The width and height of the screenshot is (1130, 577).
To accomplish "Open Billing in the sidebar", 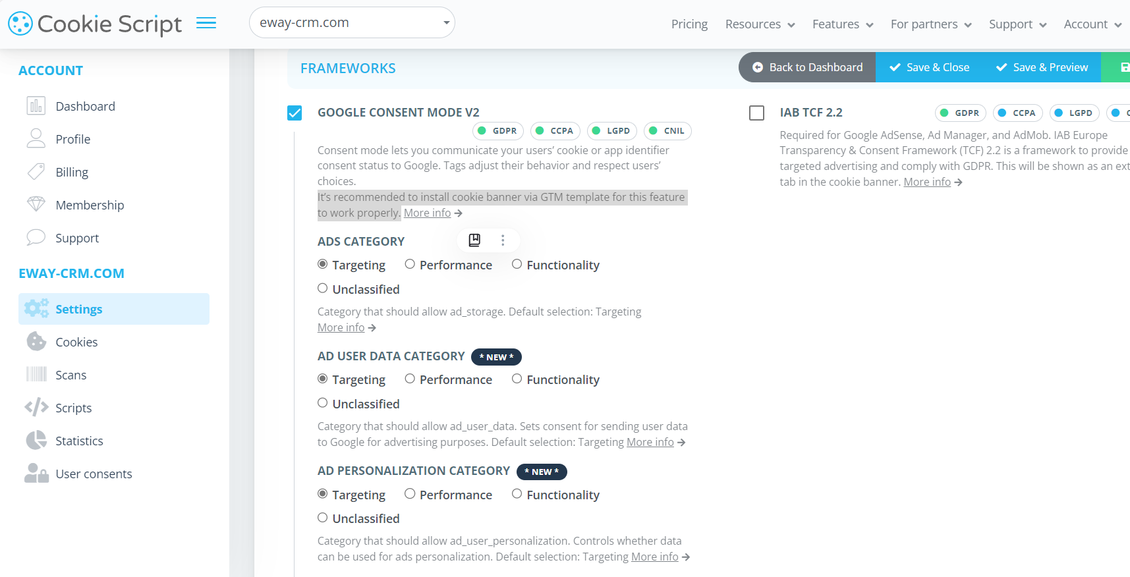I will [72, 172].
